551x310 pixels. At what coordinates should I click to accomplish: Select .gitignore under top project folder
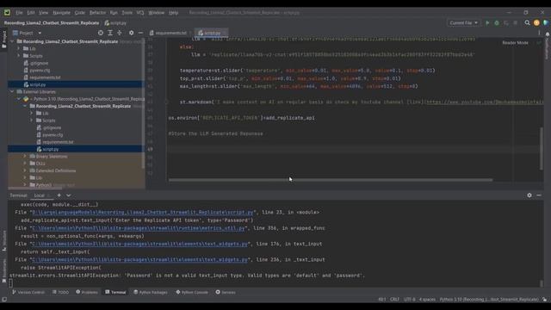[x=39, y=63]
